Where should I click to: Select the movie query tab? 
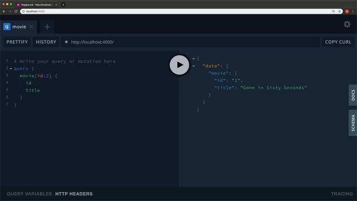pos(18,27)
